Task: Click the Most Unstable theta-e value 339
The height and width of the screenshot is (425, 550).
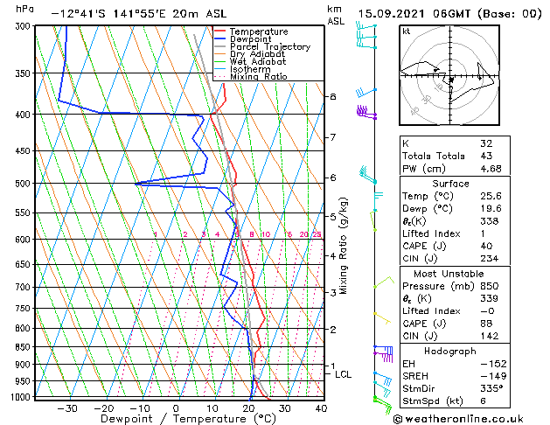Action: point(490,299)
